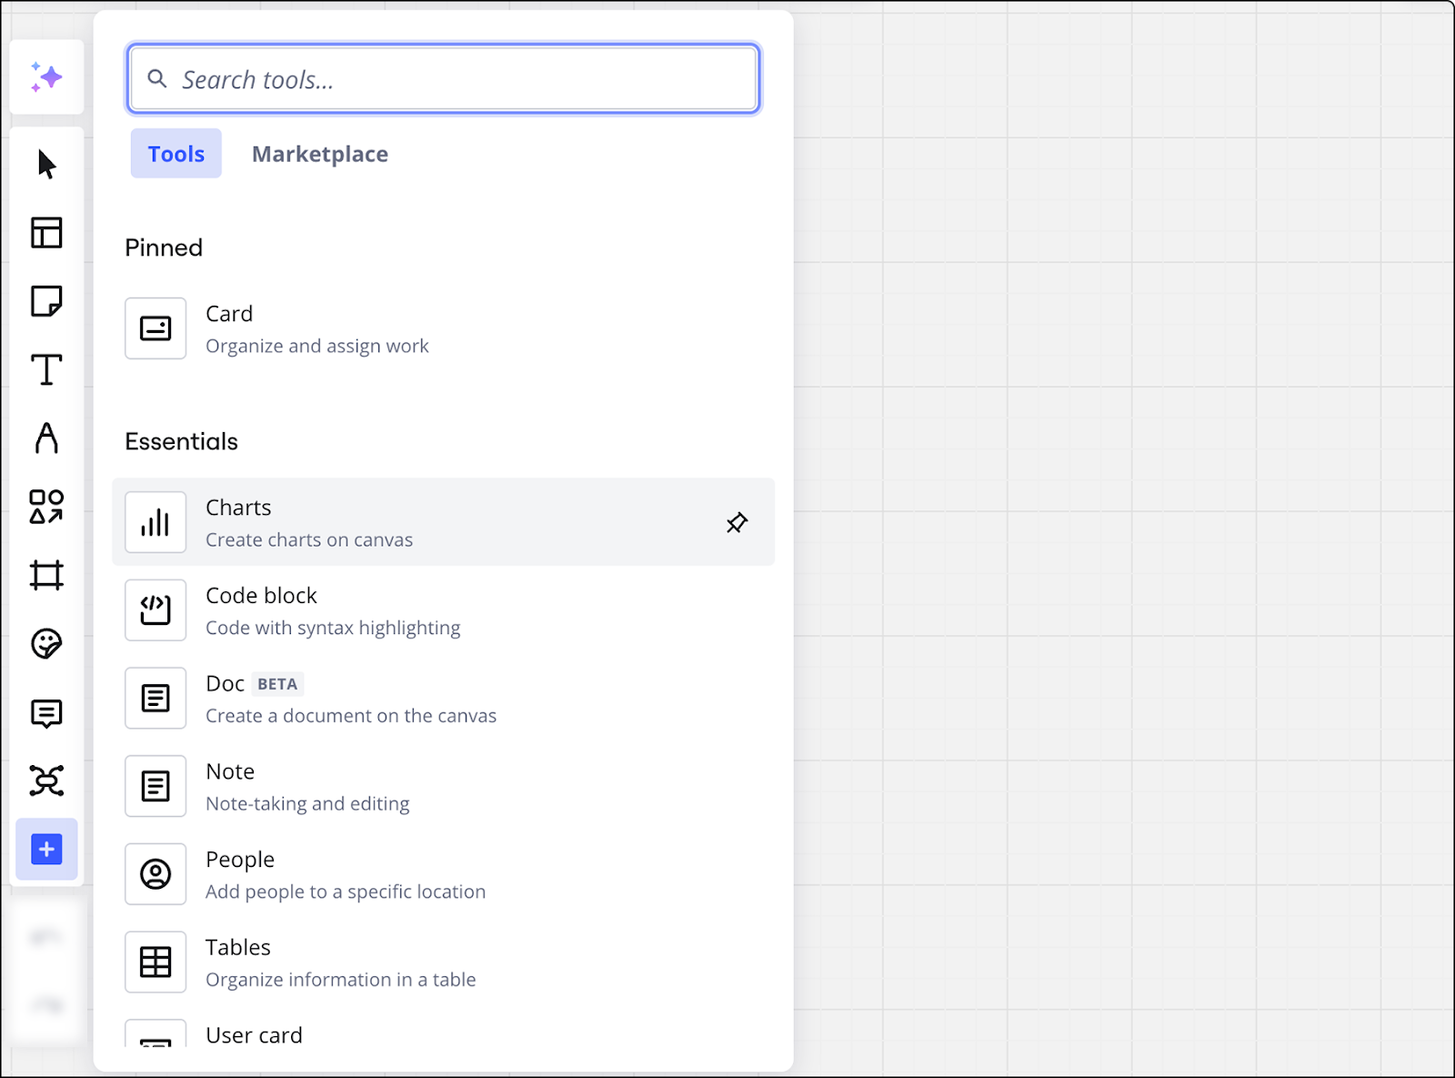Pin the Charts tool

pos(737,522)
